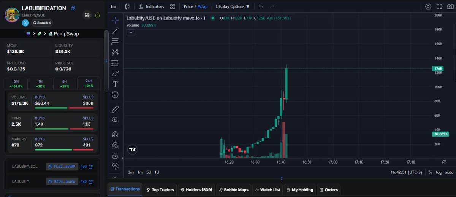Change the candlestick chart style

[x=127, y=6]
